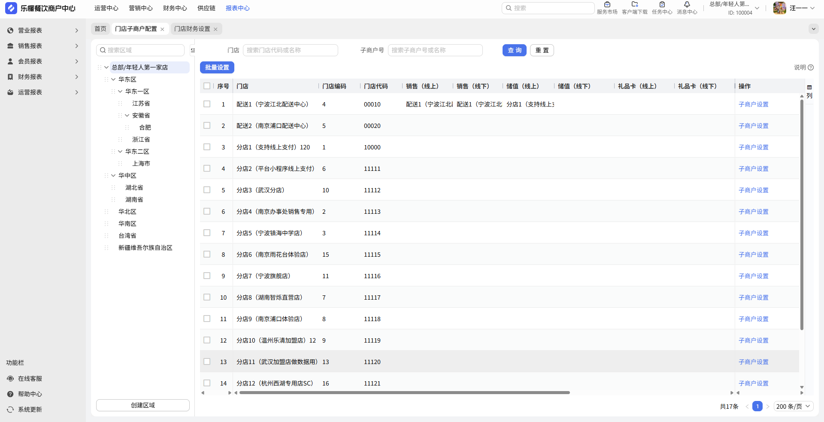The height and width of the screenshot is (422, 824).
Task: Collapse the region panel toggle icon
Action: 193,50
